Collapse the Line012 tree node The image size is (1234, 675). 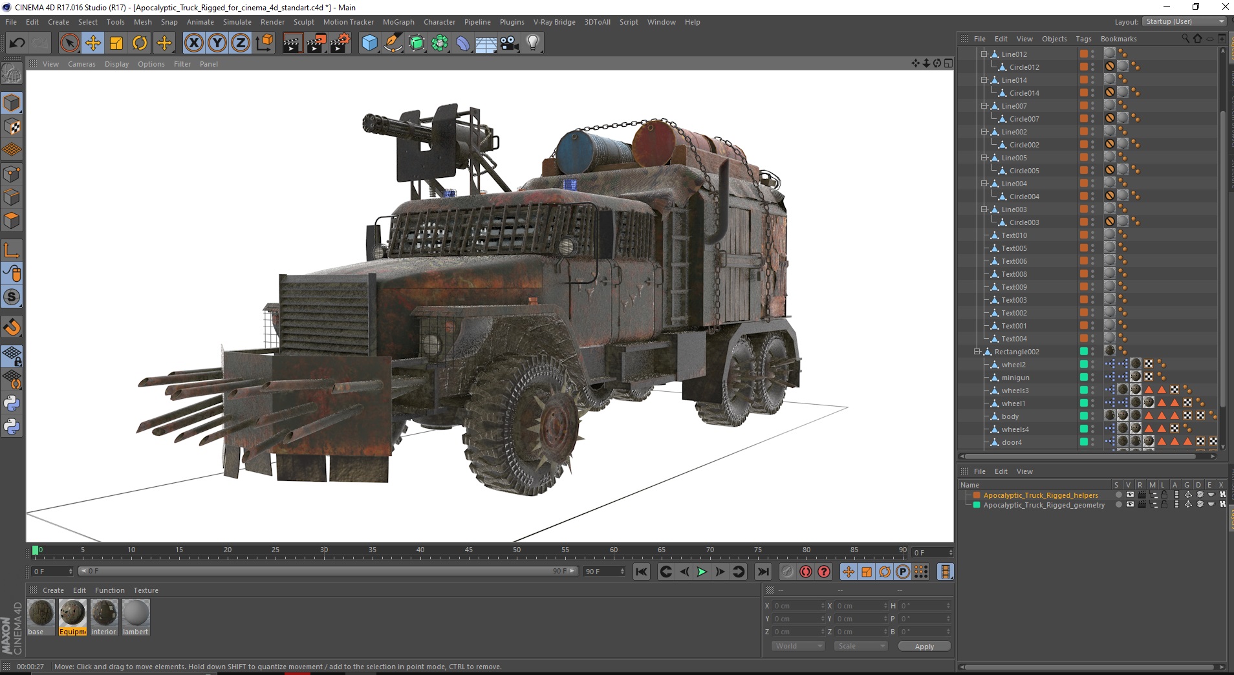pos(984,54)
